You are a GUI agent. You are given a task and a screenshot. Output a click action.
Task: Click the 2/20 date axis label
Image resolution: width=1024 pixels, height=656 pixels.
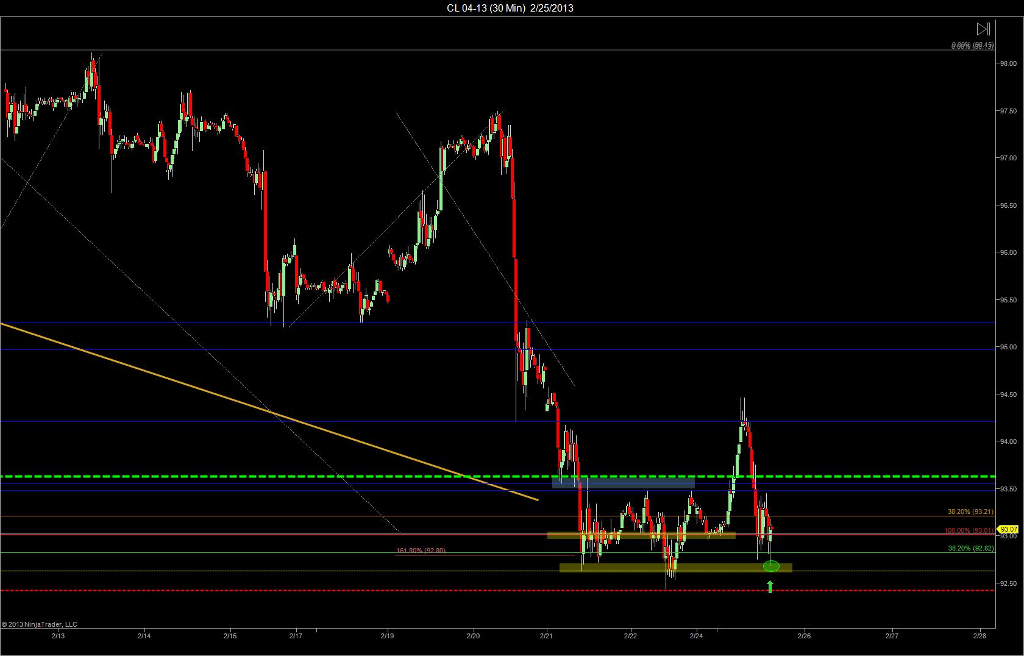(x=474, y=635)
